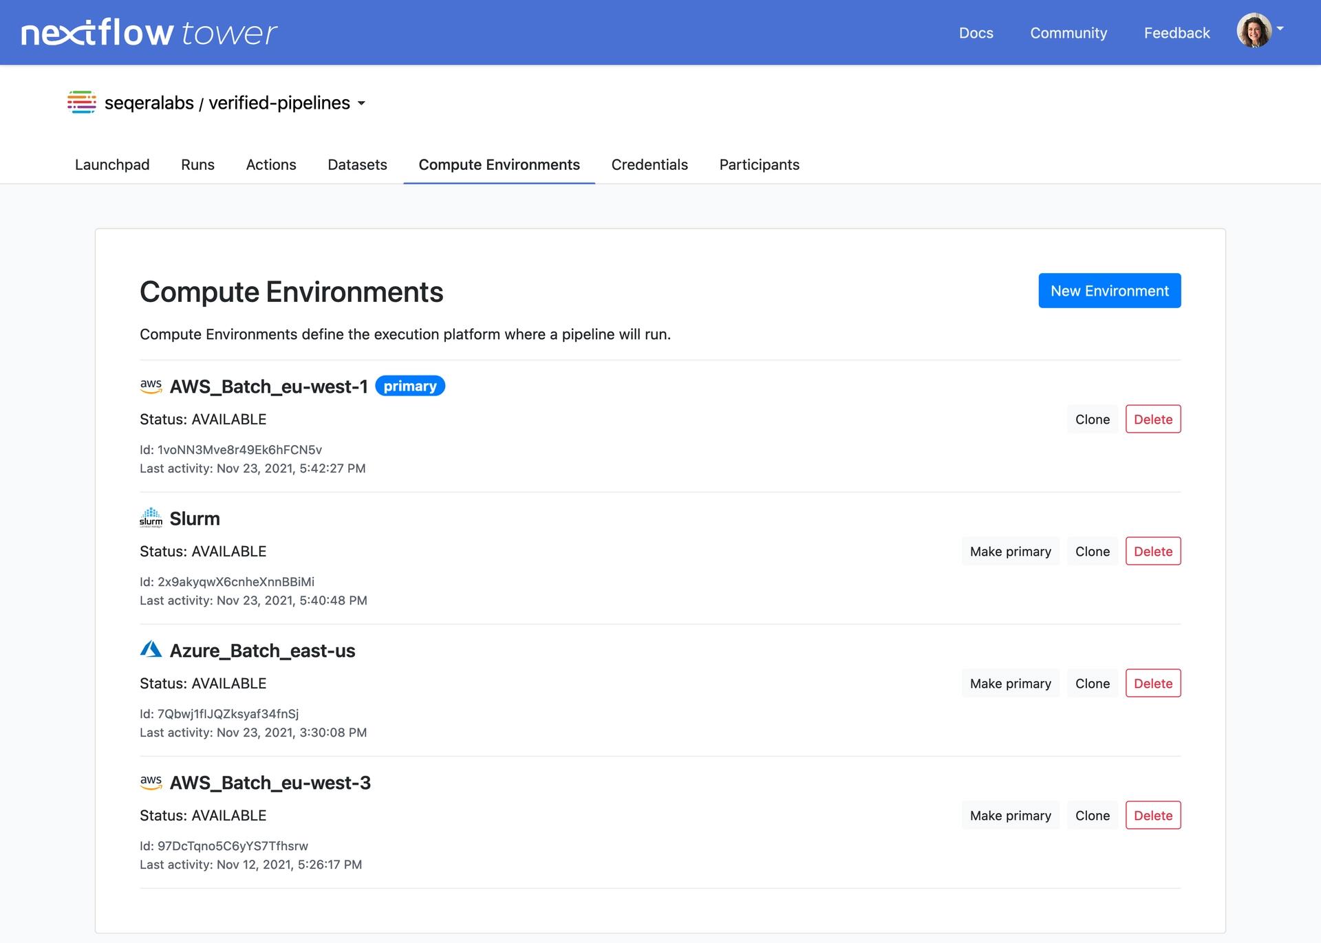Click Last activity Nov 23, 2021, 5:42:27 PM
Image resolution: width=1321 pixels, height=943 pixels.
click(x=253, y=468)
